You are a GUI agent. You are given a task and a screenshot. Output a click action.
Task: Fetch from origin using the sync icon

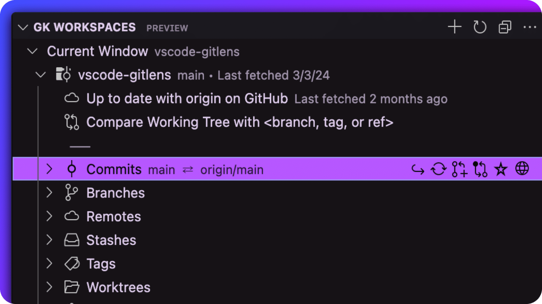(439, 169)
